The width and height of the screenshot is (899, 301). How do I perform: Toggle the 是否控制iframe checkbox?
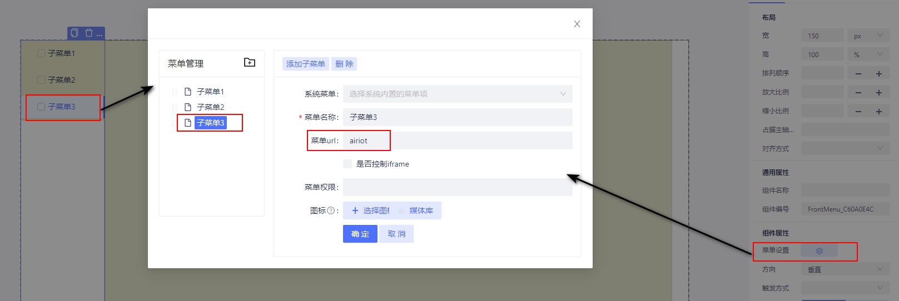click(x=347, y=164)
